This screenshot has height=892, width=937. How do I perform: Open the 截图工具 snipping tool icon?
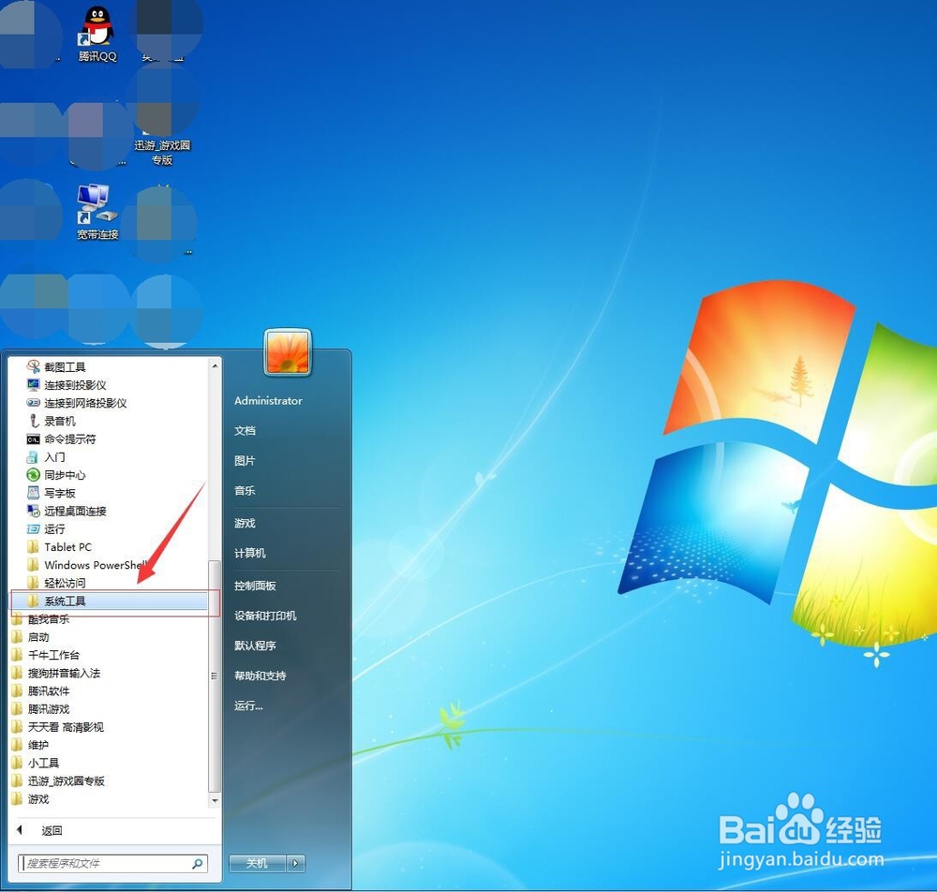(34, 367)
